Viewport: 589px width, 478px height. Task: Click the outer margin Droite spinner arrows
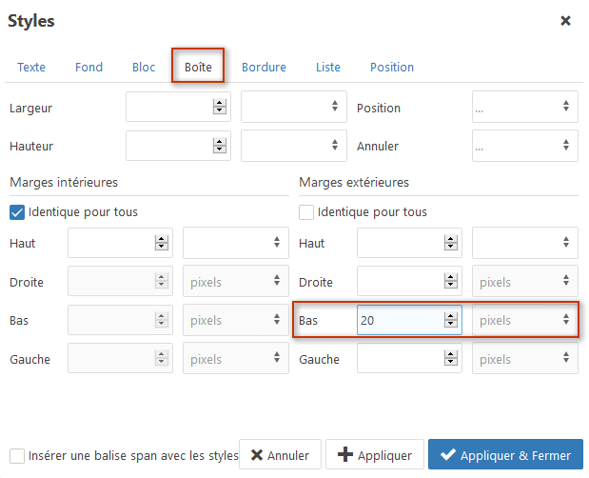[451, 281]
